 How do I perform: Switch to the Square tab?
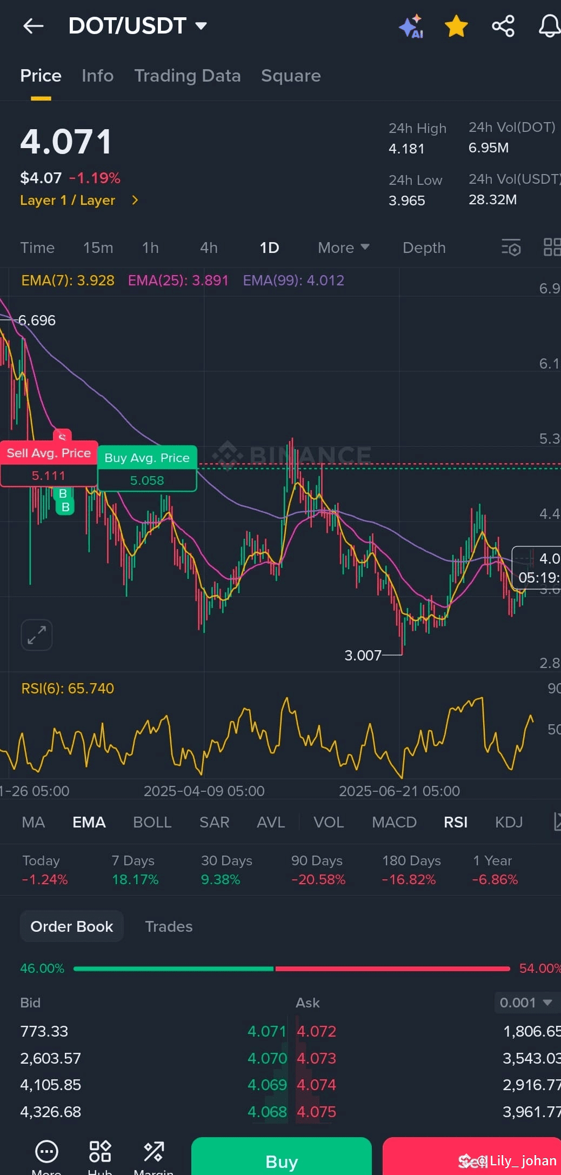(291, 76)
